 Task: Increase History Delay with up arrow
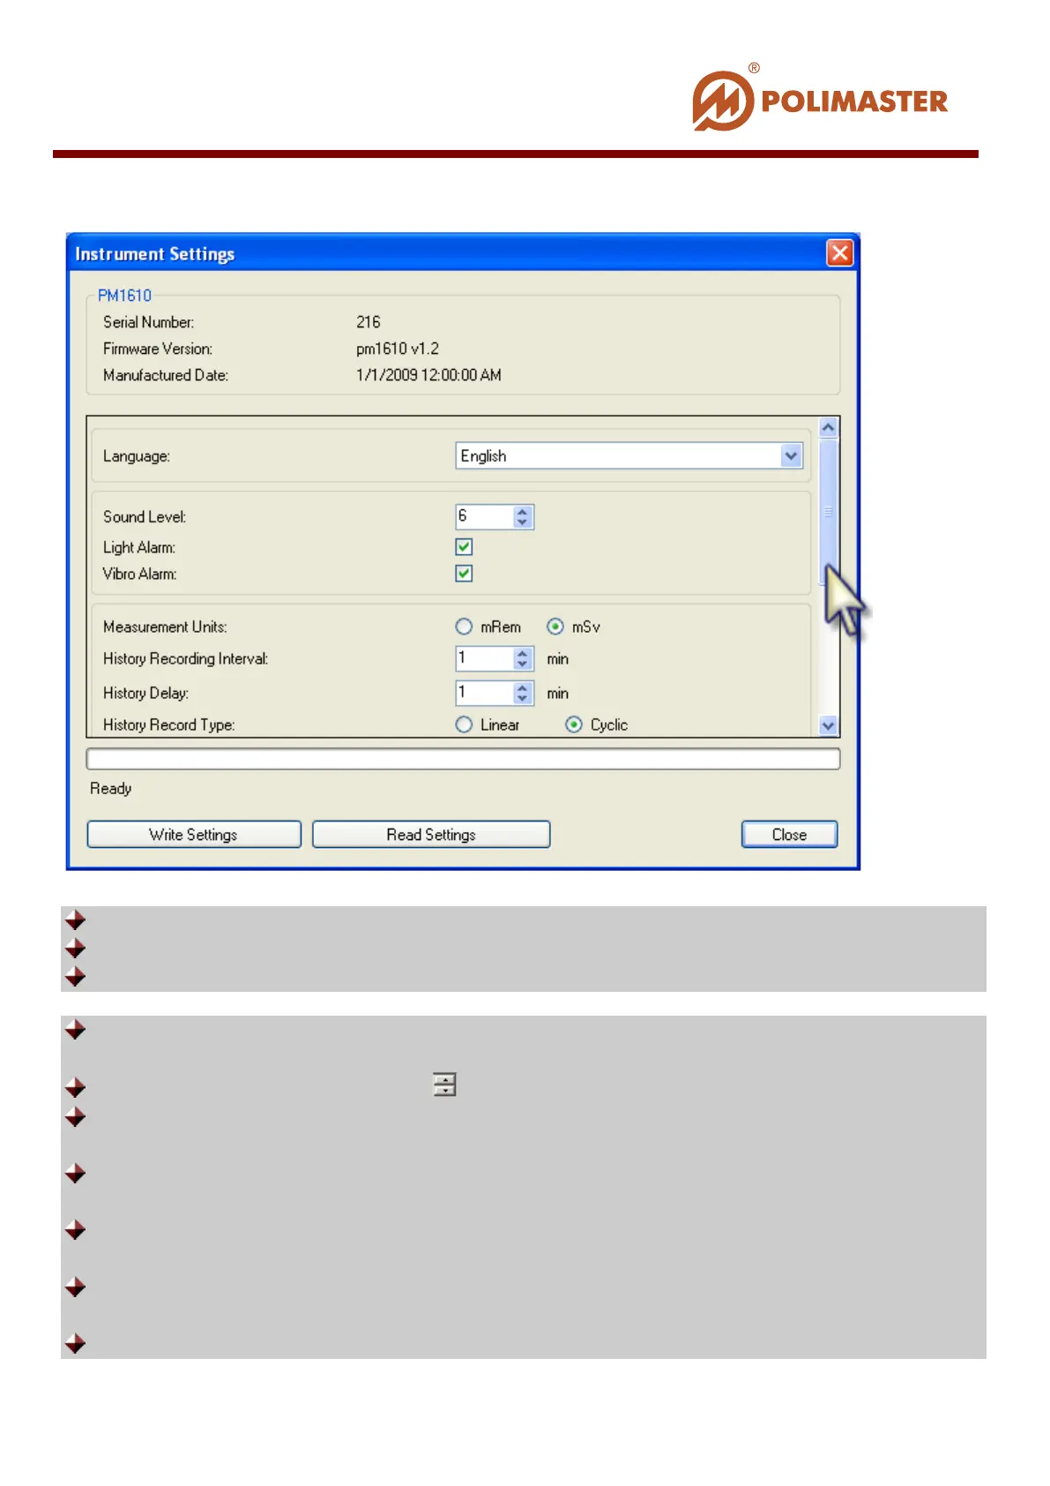point(523,687)
